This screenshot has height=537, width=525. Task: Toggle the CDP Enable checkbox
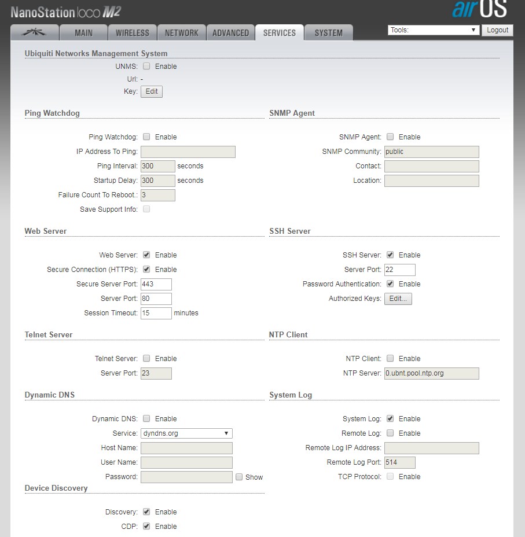[146, 526]
